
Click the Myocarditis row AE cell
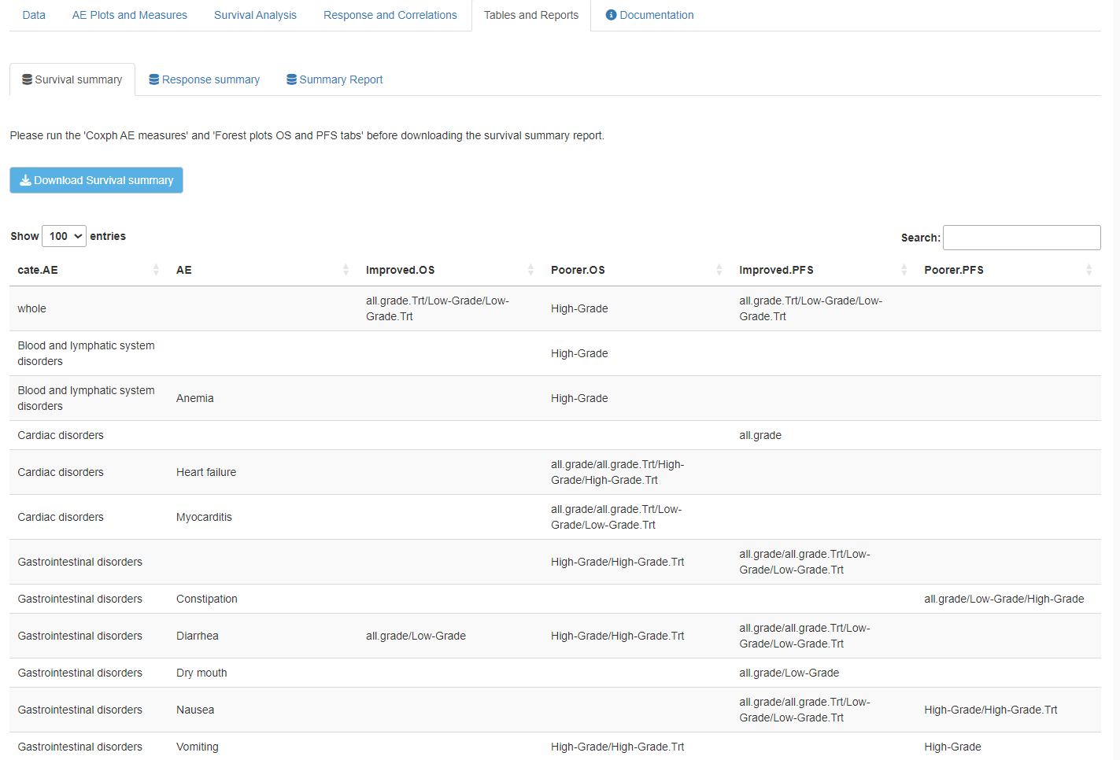click(x=204, y=517)
